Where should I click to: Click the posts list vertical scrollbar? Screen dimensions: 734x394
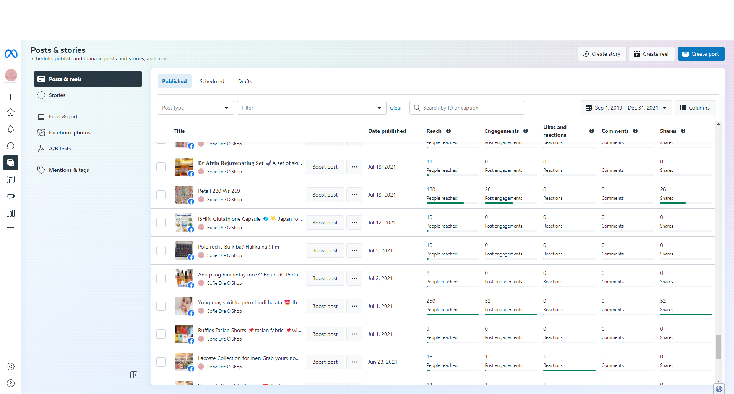click(x=719, y=347)
